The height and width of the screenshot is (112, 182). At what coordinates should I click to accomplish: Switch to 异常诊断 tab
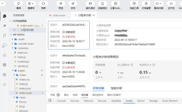tap(98, 88)
